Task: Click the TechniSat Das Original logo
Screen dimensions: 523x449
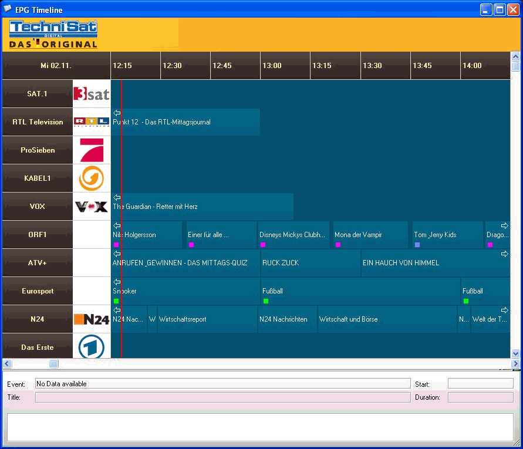Action: click(x=53, y=35)
